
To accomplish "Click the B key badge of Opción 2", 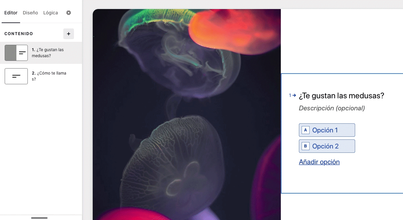I will coord(306,146).
